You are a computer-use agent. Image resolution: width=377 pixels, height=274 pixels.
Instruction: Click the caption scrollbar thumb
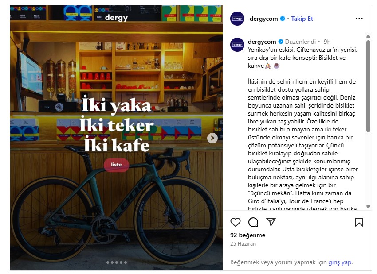tap(368, 86)
